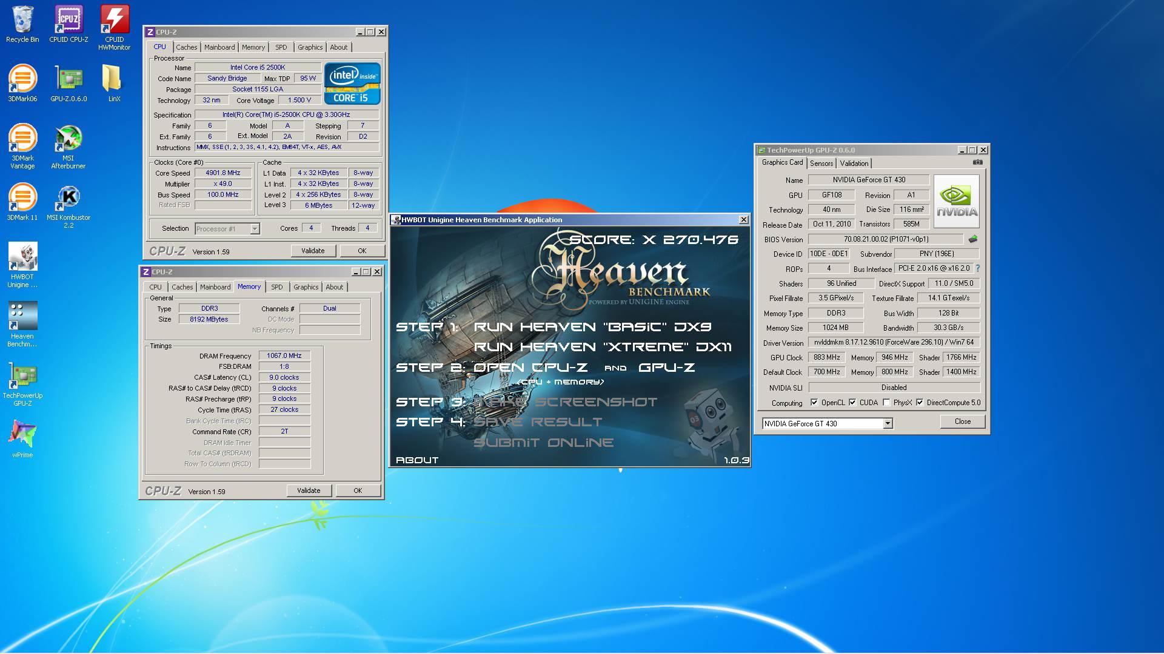Toggle the CUDA checkbox in GPU-Z
Screen dimensions: 1164x654
tap(852, 402)
